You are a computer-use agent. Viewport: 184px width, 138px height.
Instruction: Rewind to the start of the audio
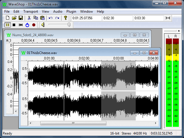pyautogui.click(x=21, y=25)
